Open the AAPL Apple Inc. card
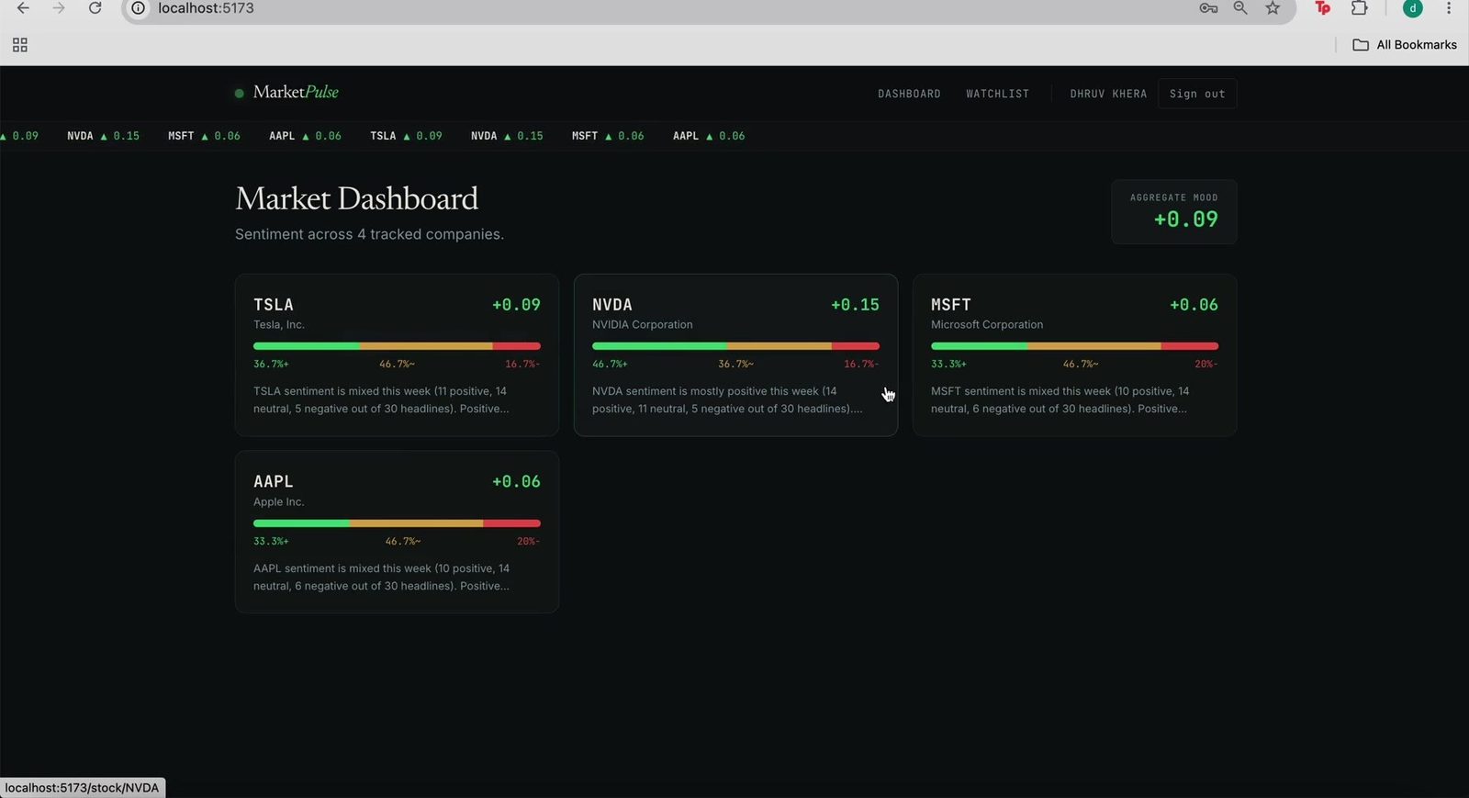This screenshot has height=798, width=1469. pos(397,532)
